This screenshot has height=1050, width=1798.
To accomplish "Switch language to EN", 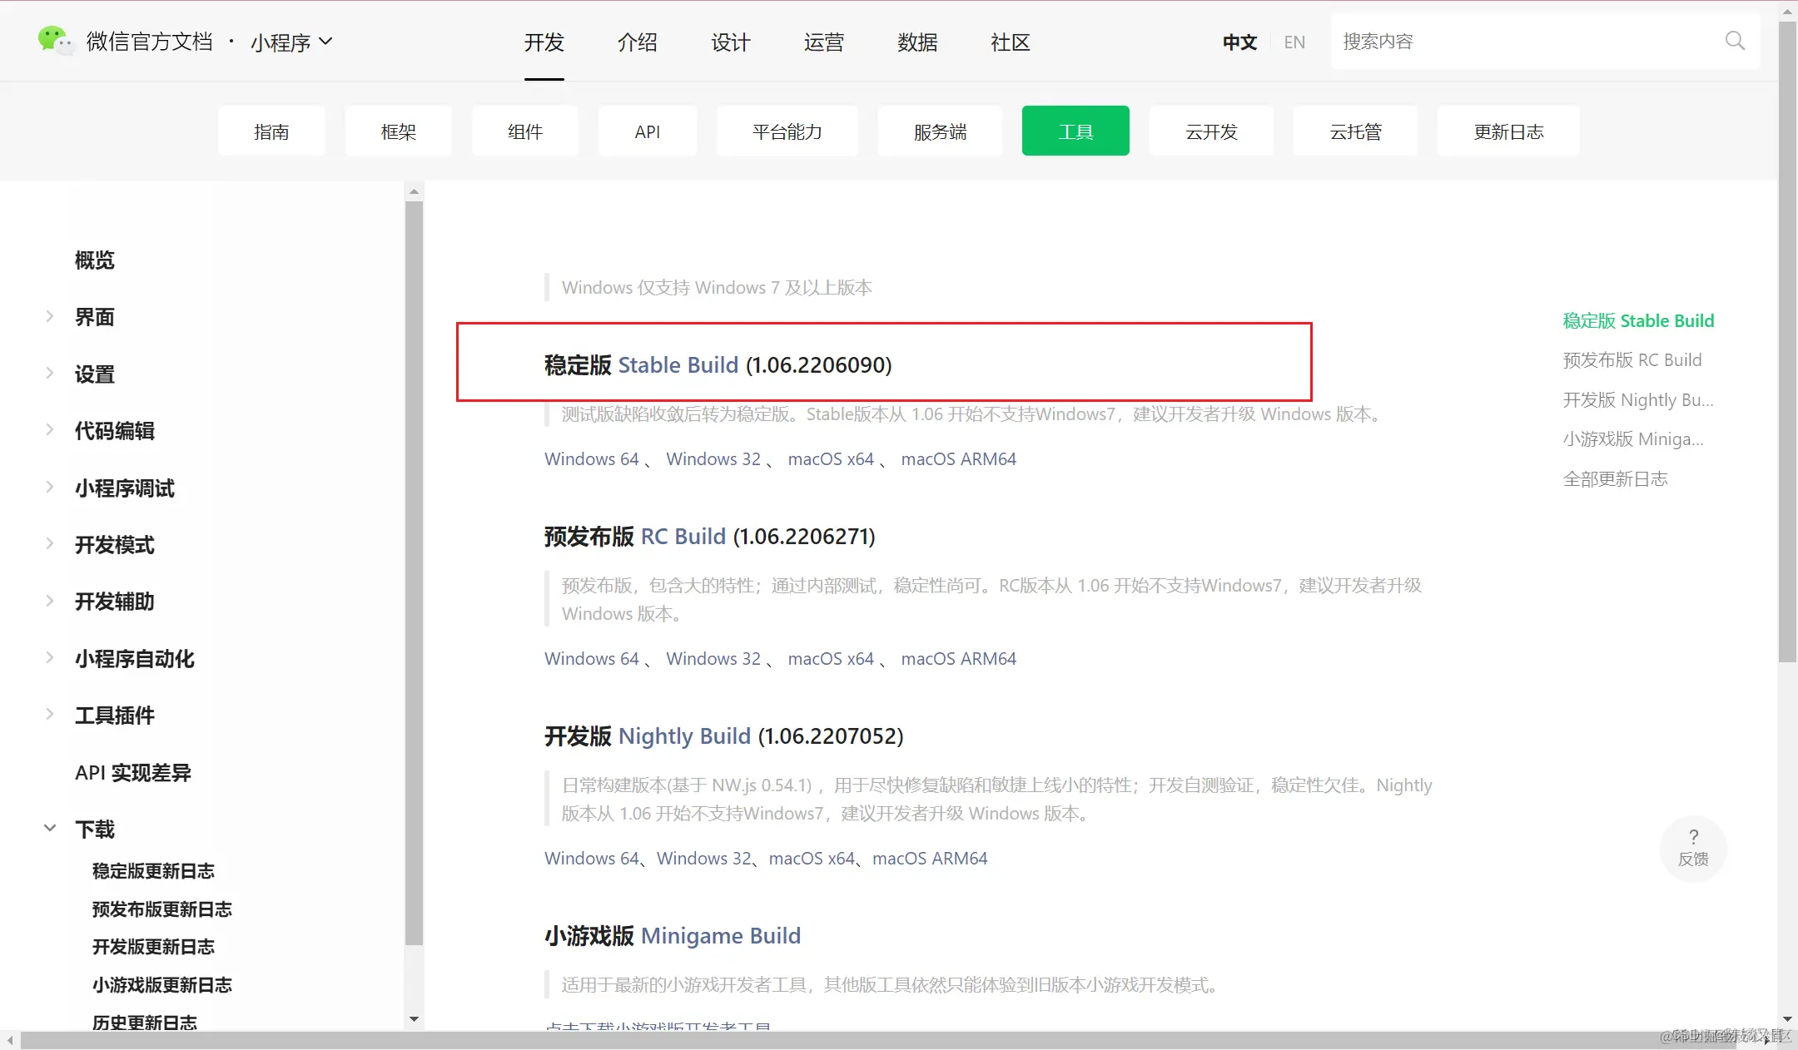I will 1294,42.
